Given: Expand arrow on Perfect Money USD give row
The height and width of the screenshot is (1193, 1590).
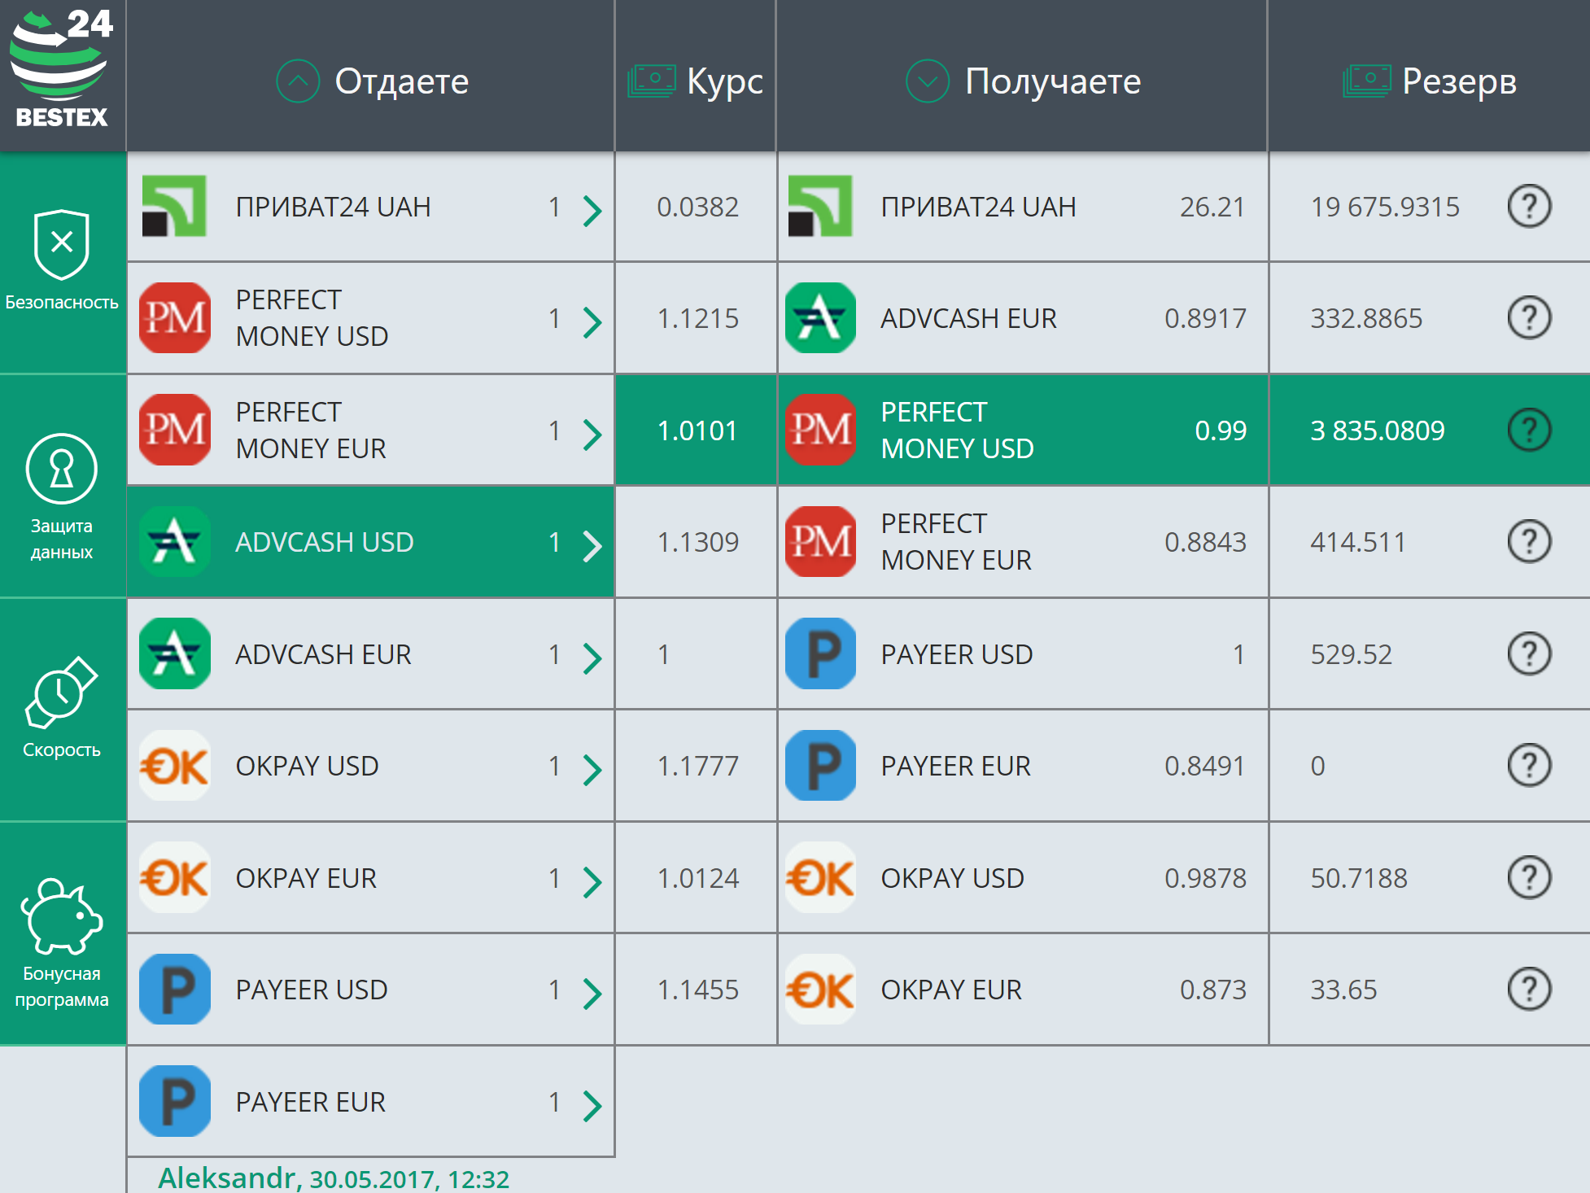Looking at the screenshot, I should tap(592, 321).
